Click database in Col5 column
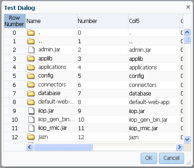 pos(140,94)
